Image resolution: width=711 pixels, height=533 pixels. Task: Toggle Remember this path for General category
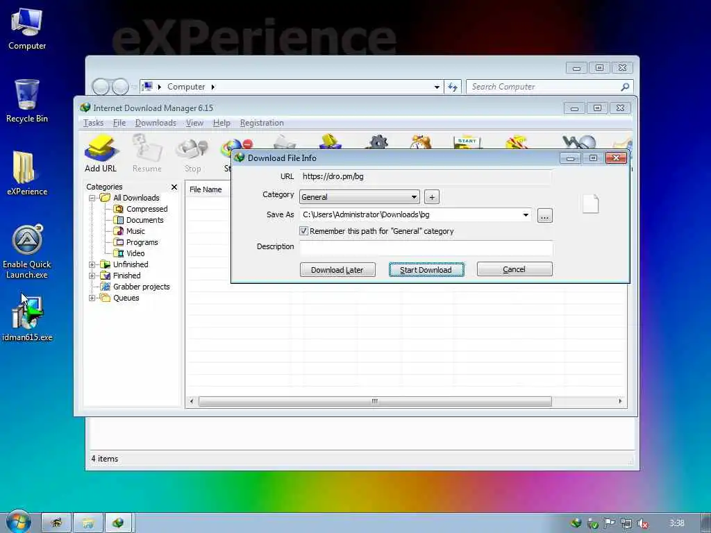(x=304, y=230)
